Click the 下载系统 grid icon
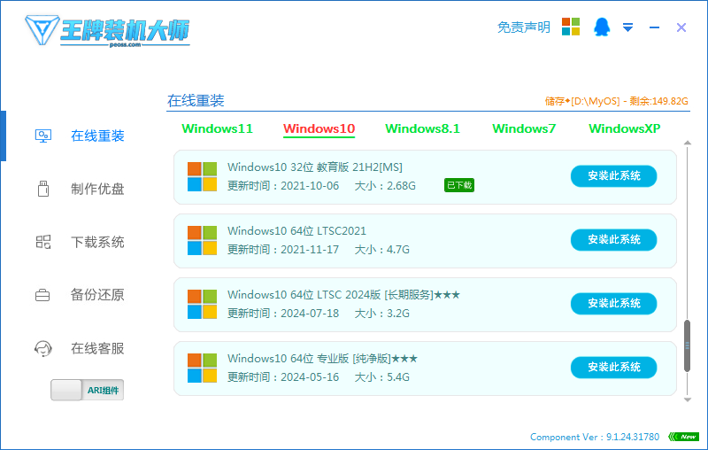This screenshot has width=708, height=450. (x=43, y=242)
